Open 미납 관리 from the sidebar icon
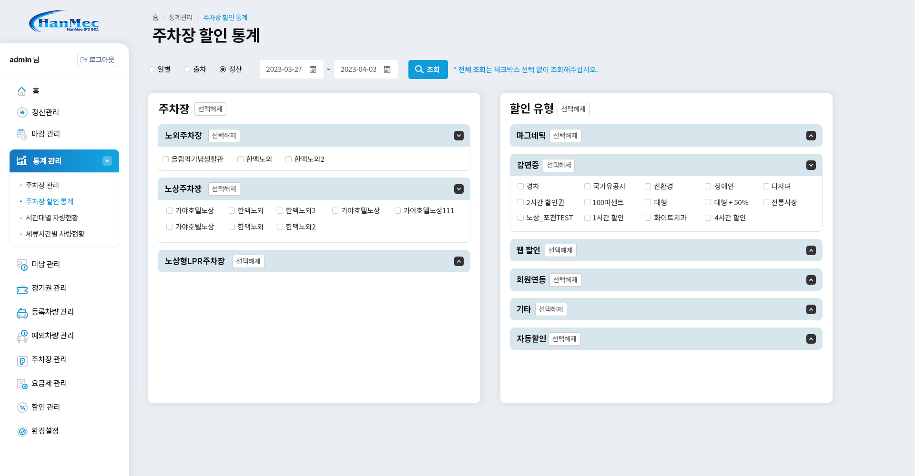The height and width of the screenshot is (476, 915). point(21,265)
